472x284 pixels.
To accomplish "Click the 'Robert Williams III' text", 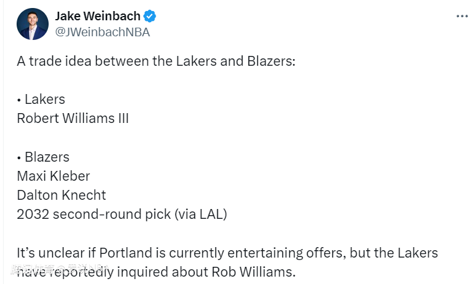I will tap(73, 118).
